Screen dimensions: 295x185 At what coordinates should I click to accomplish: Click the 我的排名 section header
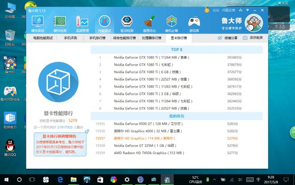(x=176, y=116)
